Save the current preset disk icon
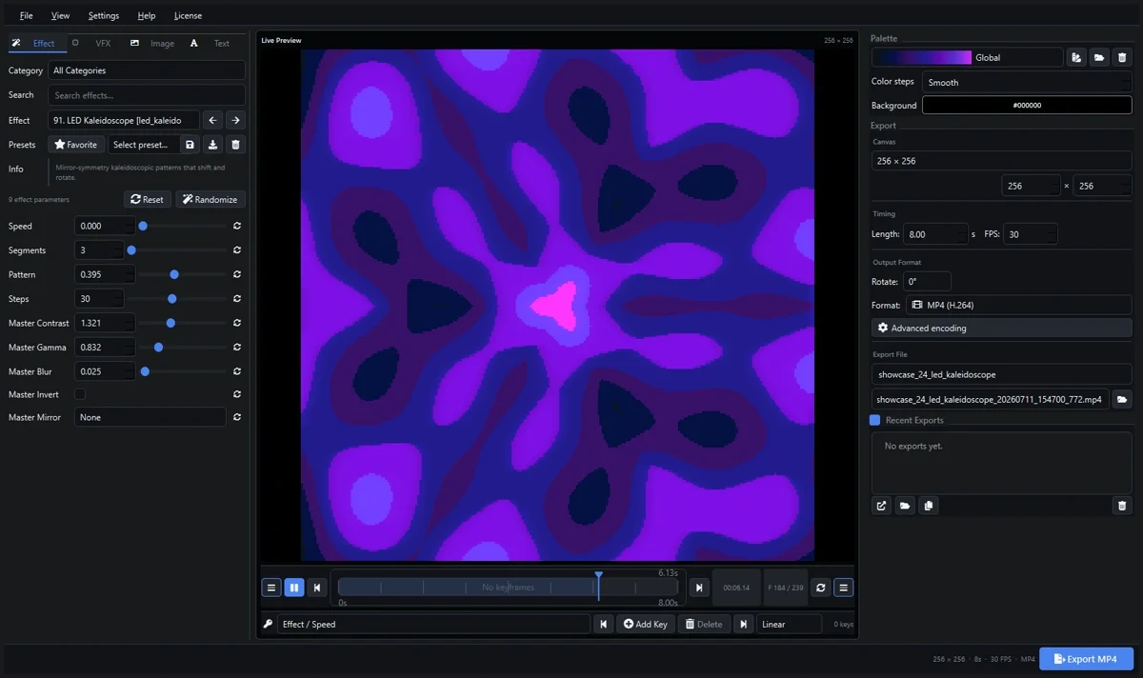Viewport: 1143px width, 678px height. coord(190,145)
